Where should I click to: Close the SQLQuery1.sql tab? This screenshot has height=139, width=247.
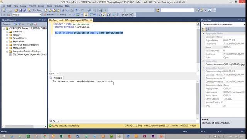click(91, 20)
